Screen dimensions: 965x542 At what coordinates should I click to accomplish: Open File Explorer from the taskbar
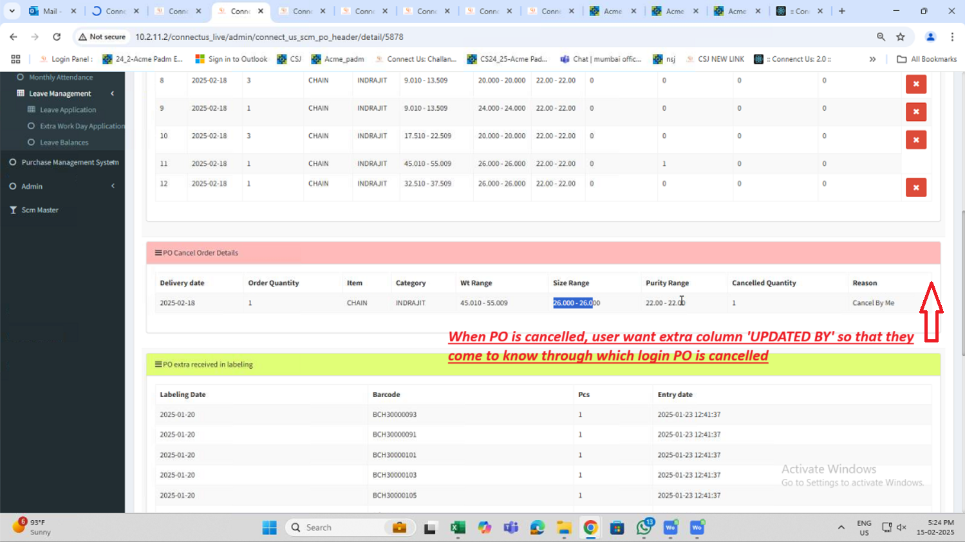[564, 527]
